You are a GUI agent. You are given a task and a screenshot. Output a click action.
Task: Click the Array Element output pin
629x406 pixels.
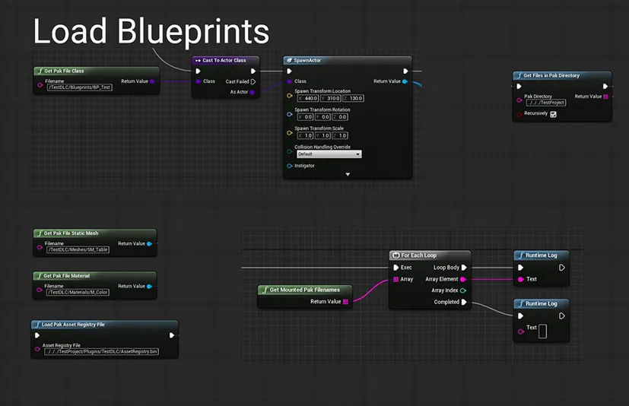click(463, 279)
